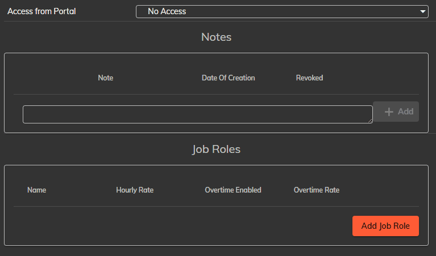Select the Revoked column header

(309, 78)
